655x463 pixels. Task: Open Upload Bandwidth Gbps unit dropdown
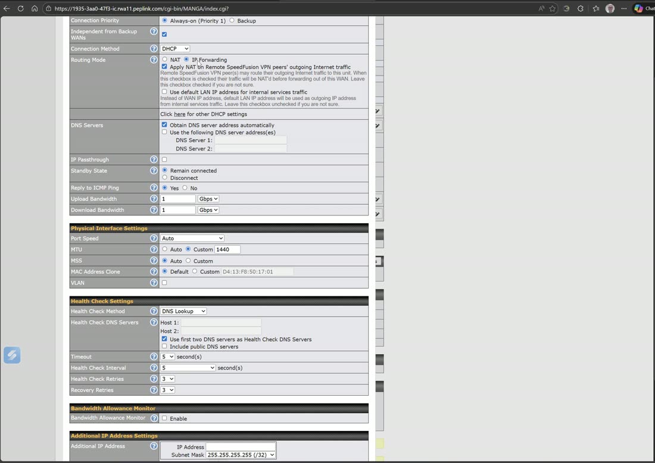(208, 199)
